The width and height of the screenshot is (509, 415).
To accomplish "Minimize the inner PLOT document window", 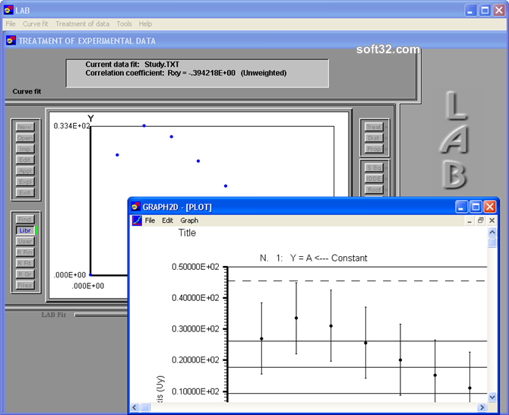I will click(x=469, y=221).
